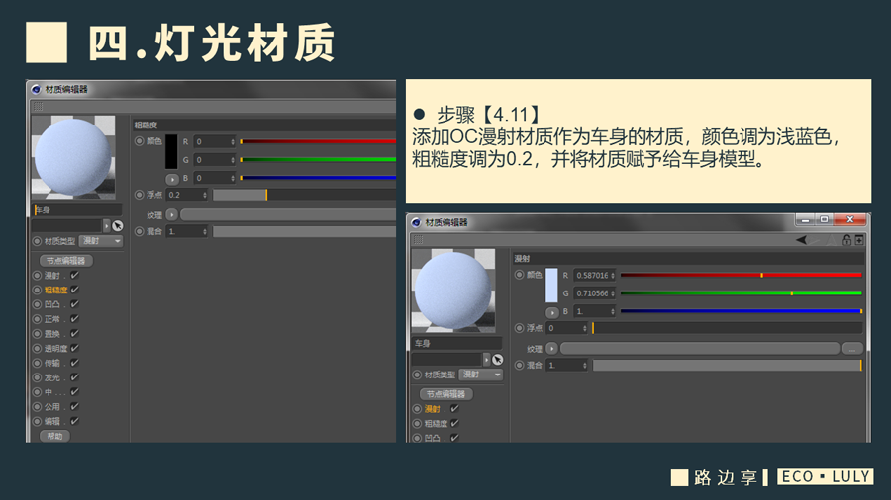Select the 粗糙度 channel in the left channel list
The height and width of the screenshot is (500, 891).
pos(55,290)
